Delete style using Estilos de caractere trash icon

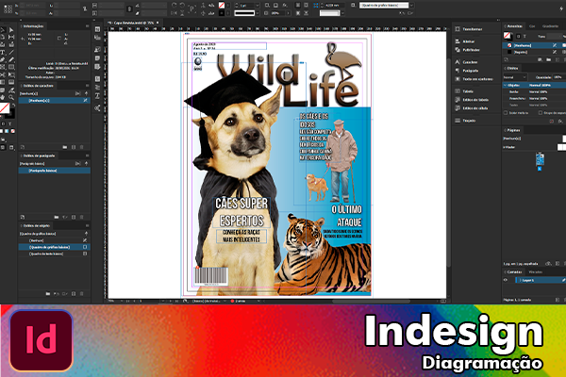81,147
